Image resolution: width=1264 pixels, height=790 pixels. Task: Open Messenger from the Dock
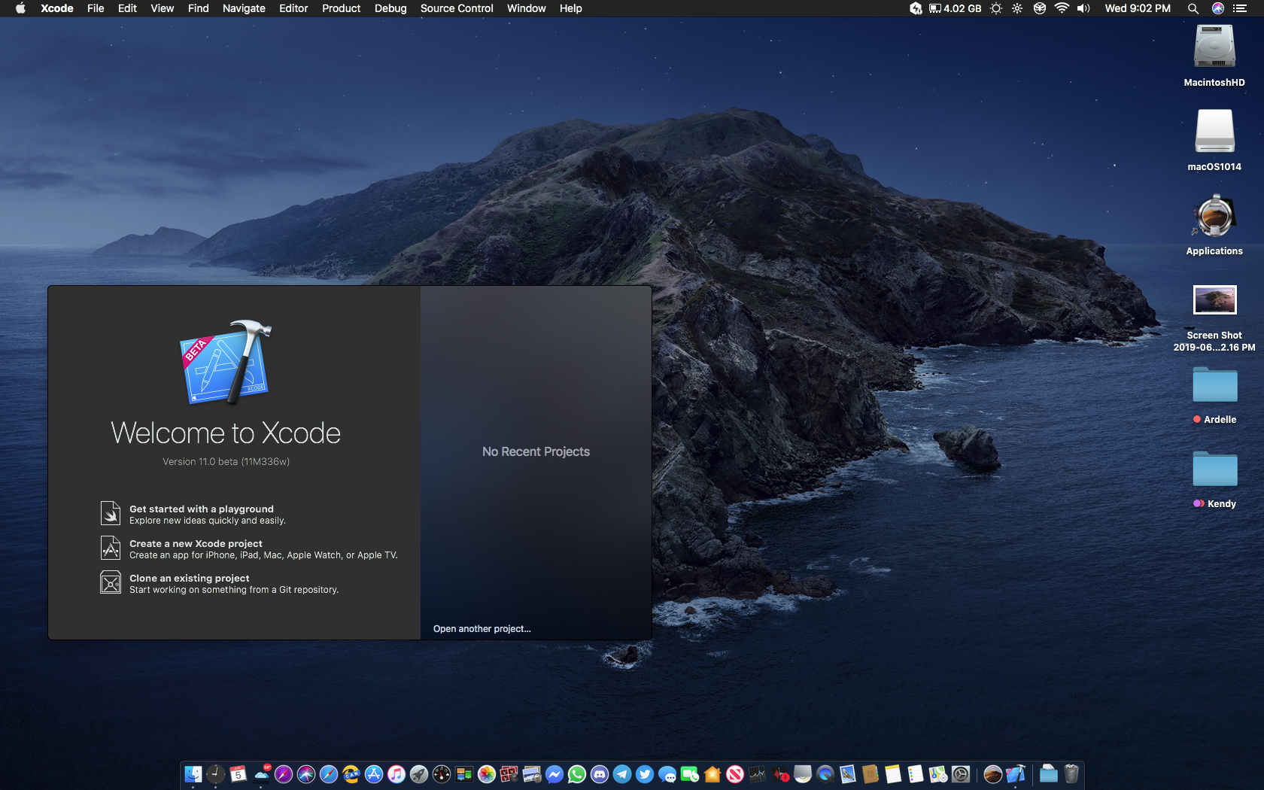click(555, 774)
